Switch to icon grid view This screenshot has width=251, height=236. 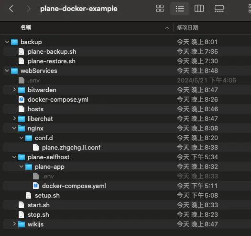tap(160, 9)
